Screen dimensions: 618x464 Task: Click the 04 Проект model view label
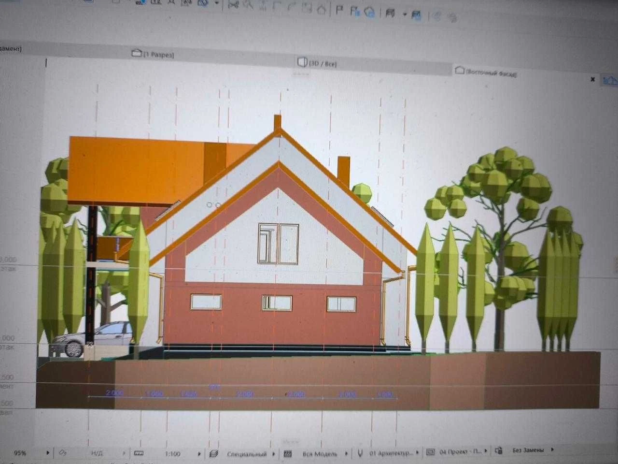click(461, 451)
